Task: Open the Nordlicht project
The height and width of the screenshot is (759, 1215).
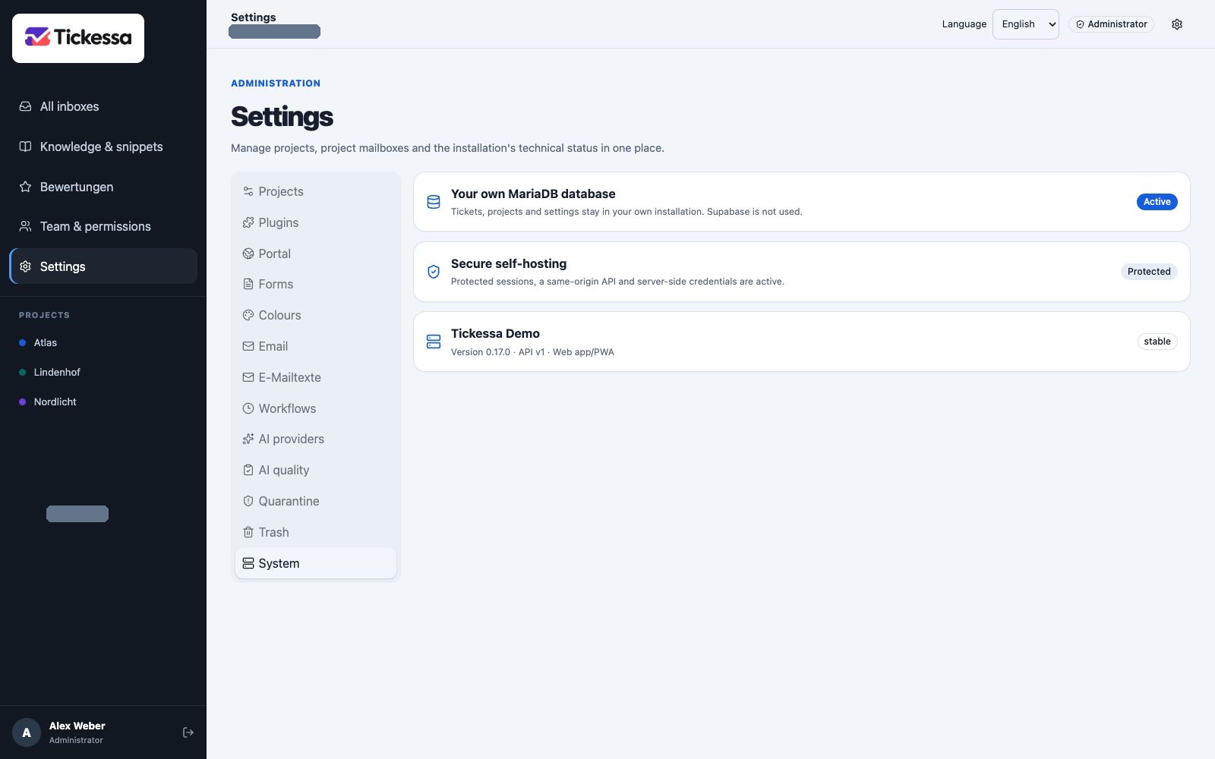Action: (103, 402)
